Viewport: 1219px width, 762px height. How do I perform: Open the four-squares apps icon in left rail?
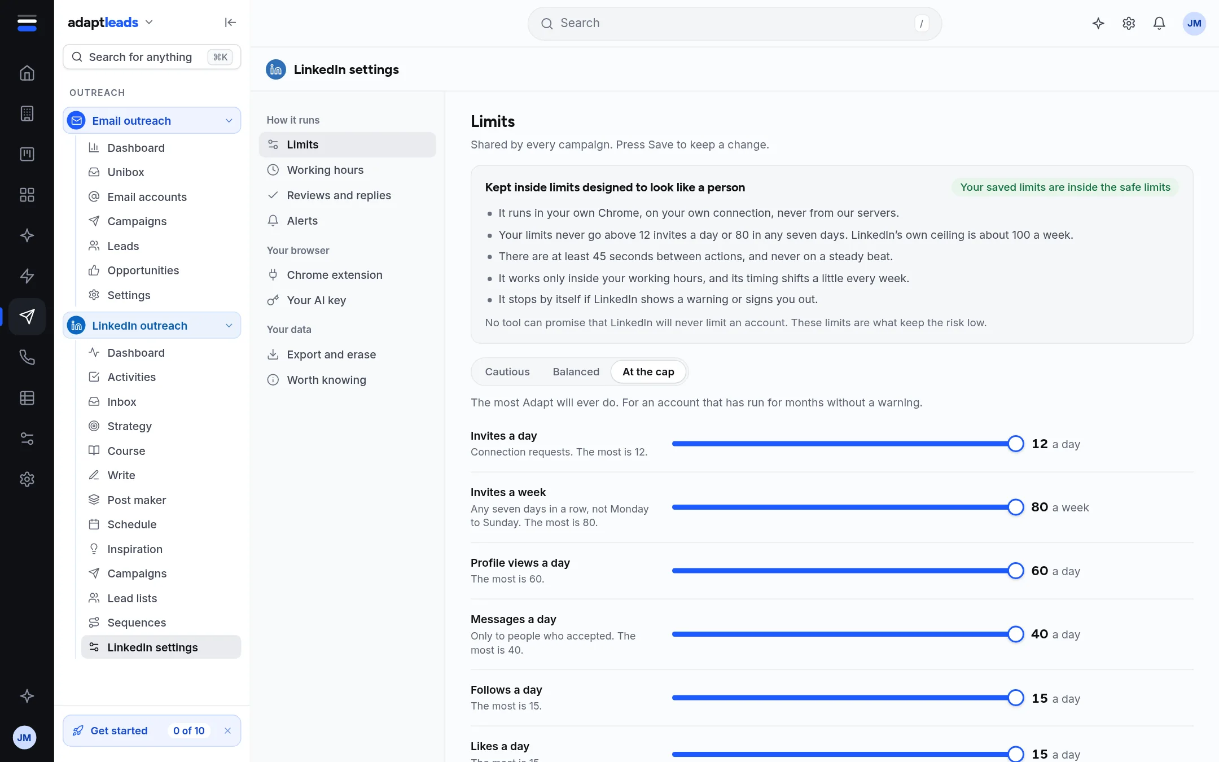pyautogui.click(x=27, y=195)
